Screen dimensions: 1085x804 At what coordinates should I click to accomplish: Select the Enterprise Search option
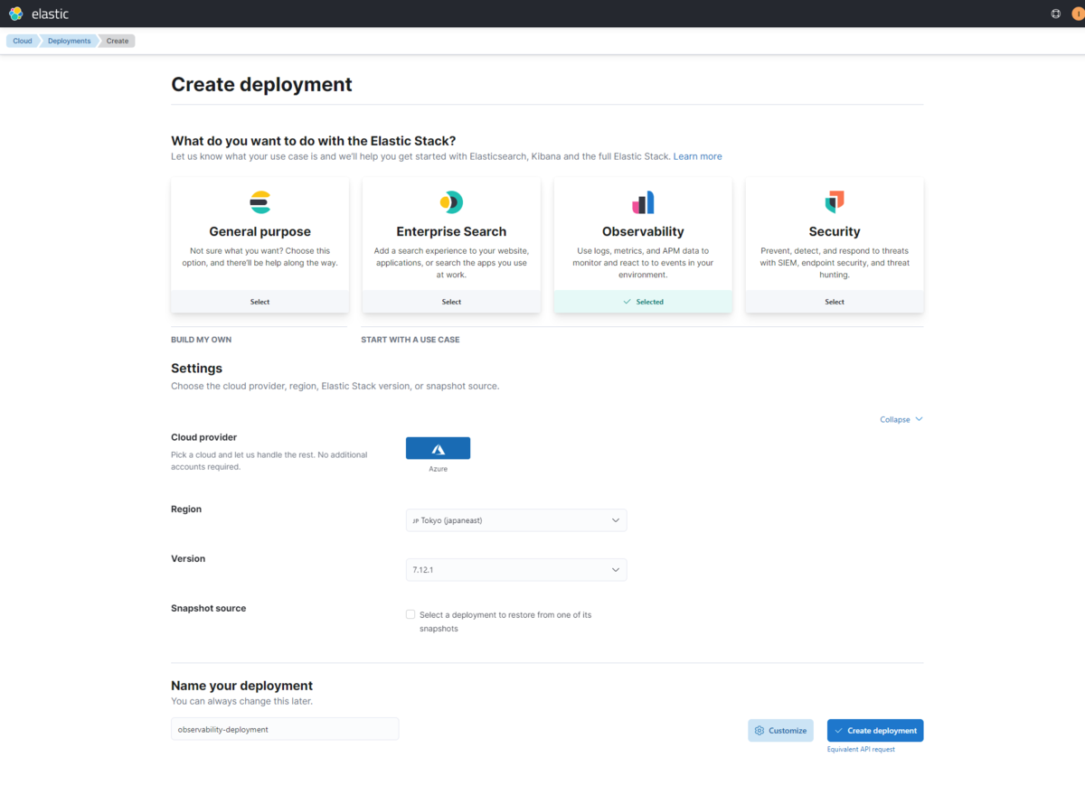[451, 302]
